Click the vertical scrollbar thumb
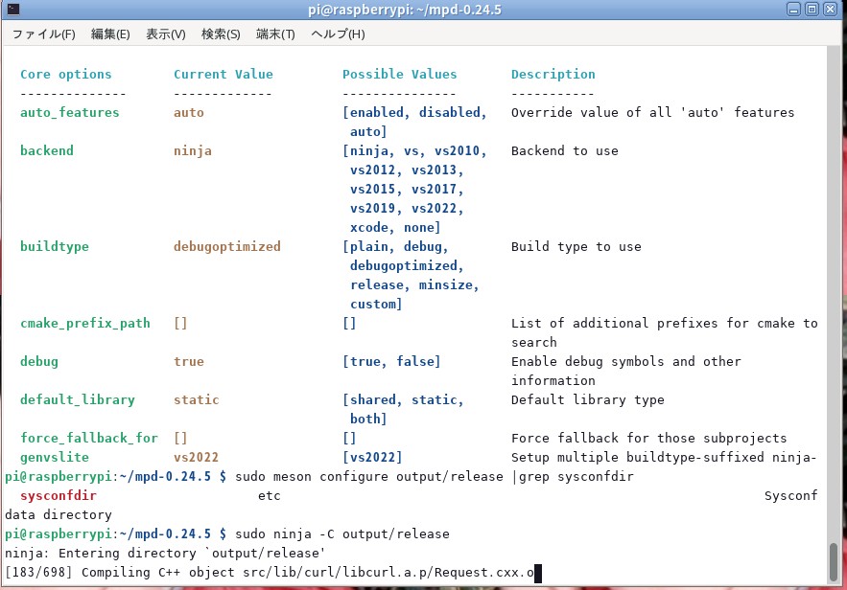 [x=835, y=560]
